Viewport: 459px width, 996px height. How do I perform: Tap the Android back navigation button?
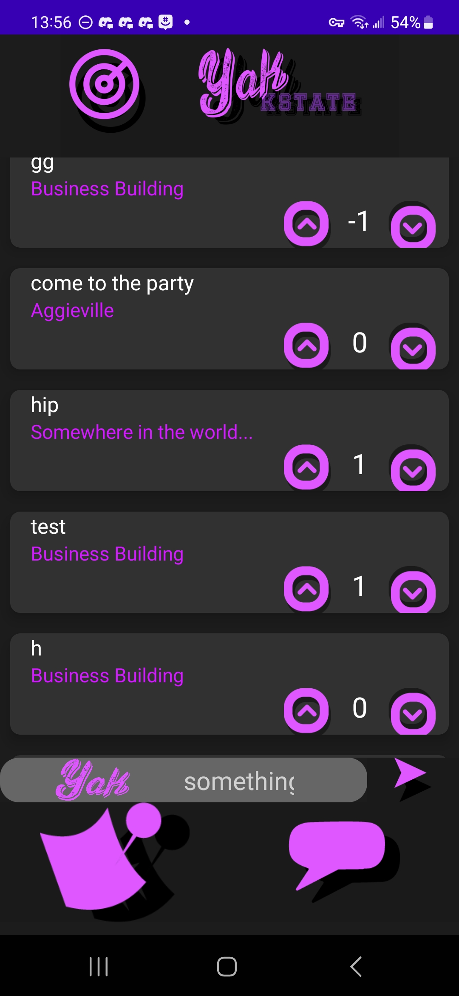pyautogui.click(x=356, y=966)
